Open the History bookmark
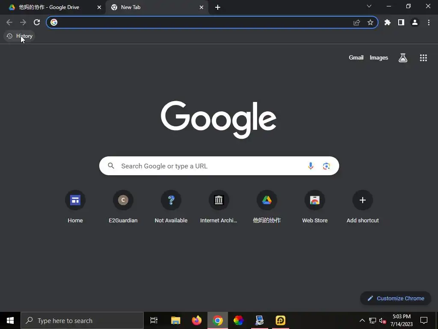The image size is (438, 329). pos(19,36)
